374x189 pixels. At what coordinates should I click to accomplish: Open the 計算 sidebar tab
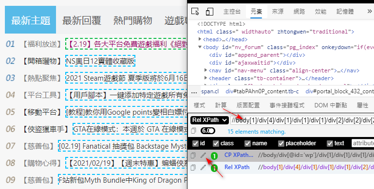tap(221, 105)
